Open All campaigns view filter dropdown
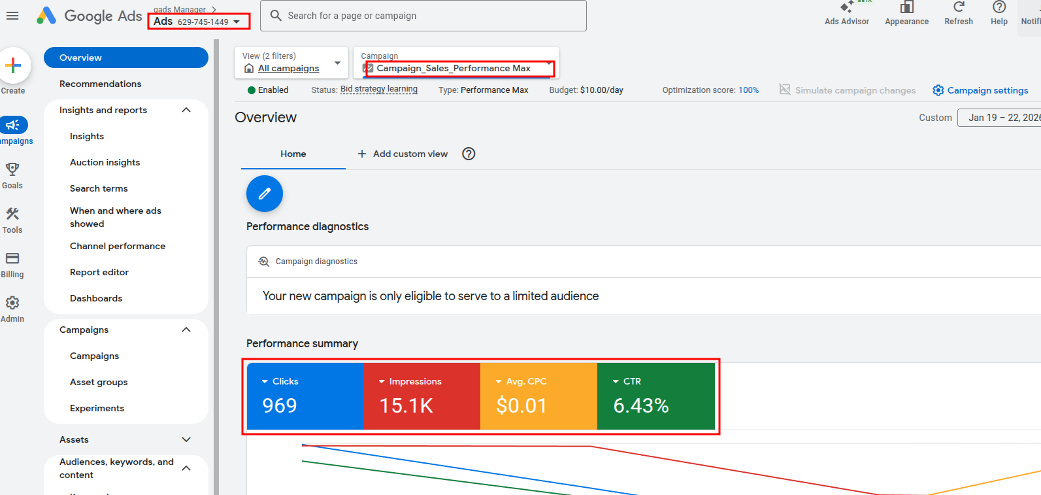 pyautogui.click(x=291, y=63)
